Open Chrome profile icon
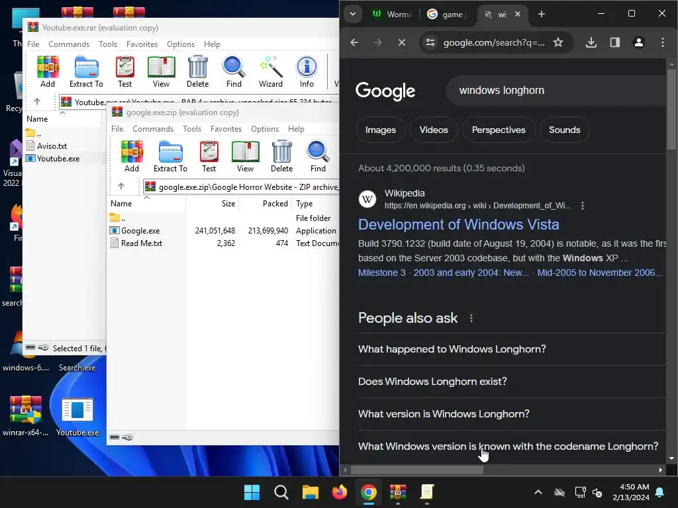Viewport: 678px width, 508px height. coord(639,42)
